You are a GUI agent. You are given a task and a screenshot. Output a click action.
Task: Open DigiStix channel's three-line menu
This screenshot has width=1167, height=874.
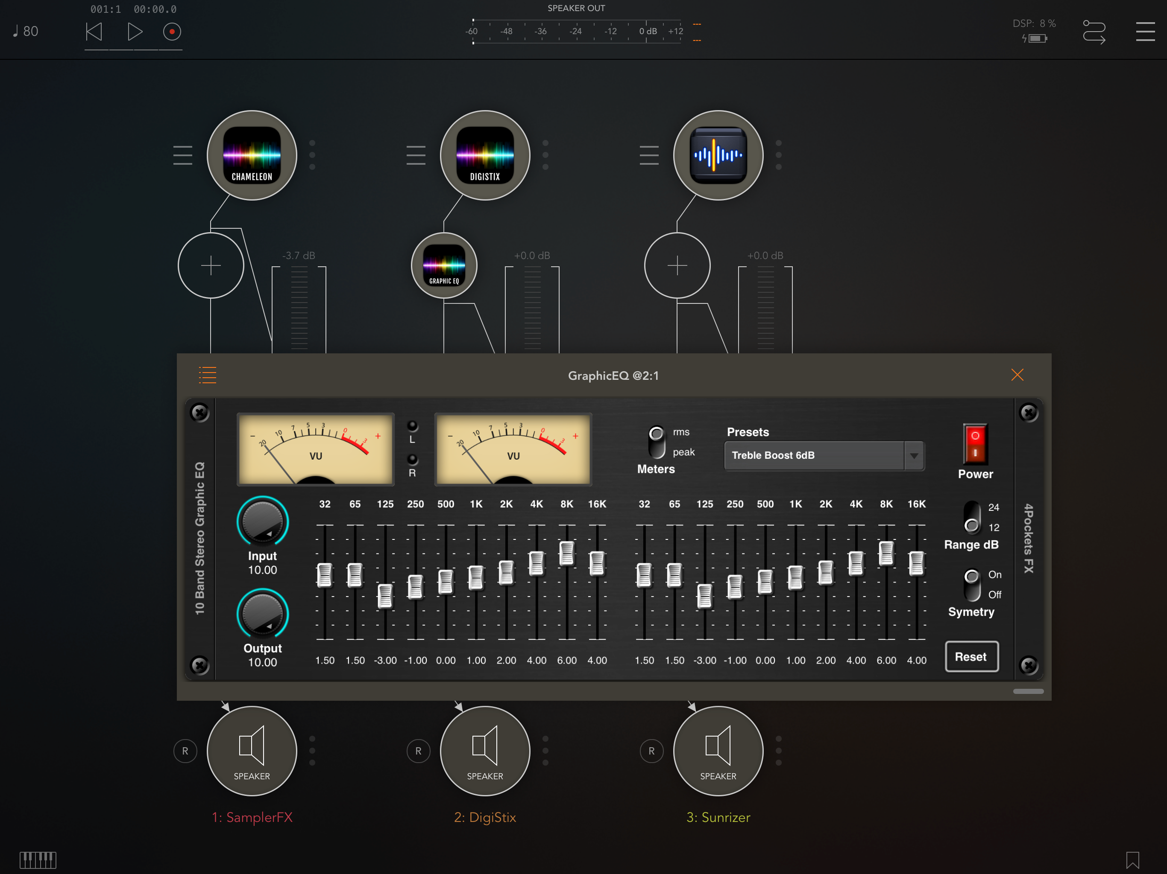tap(416, 155)
